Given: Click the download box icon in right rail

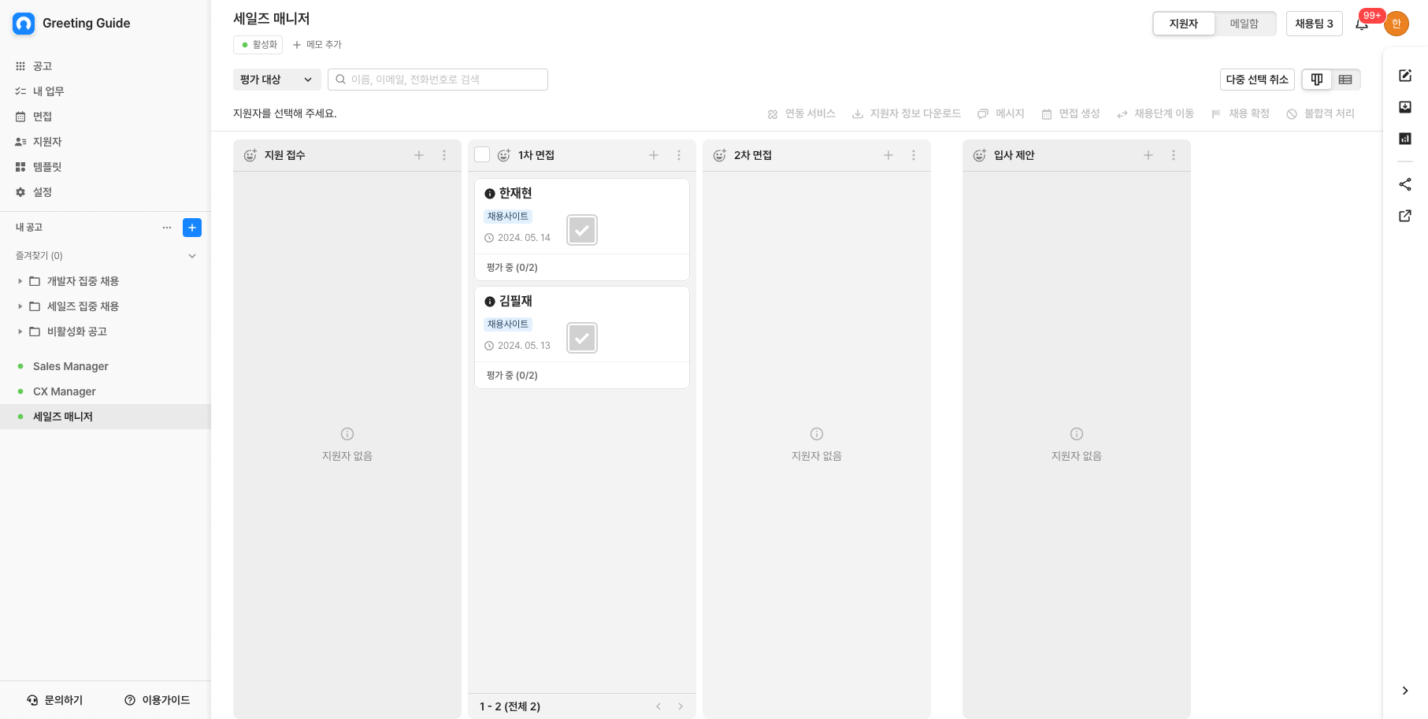Looking at the screenshot, I should [1405, 107].
